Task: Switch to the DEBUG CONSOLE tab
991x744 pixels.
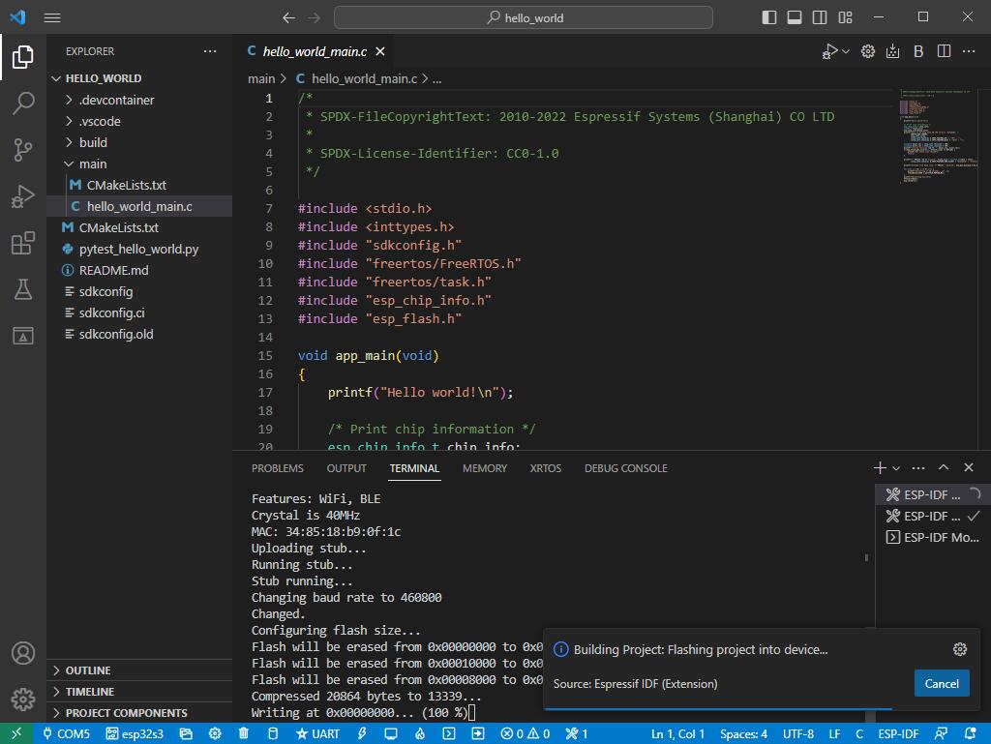Action: [625, 468]
